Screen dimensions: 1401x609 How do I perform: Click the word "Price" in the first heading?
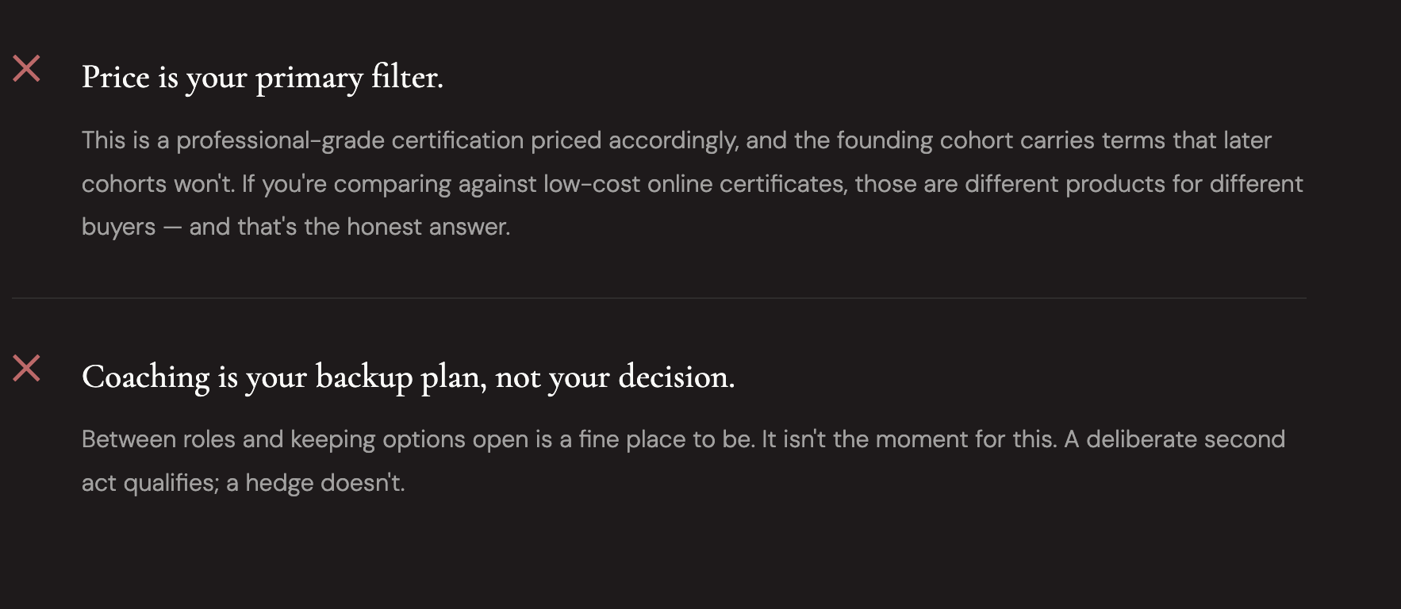(116, 78)
